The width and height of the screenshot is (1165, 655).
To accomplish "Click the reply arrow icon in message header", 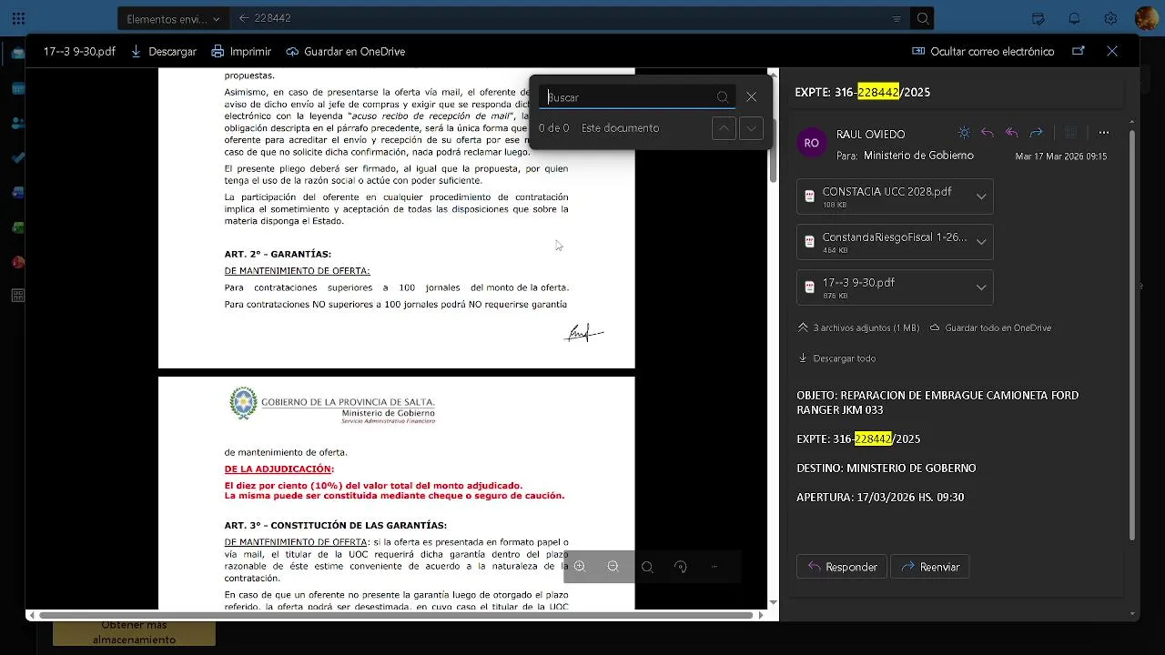I will (988, 133).
